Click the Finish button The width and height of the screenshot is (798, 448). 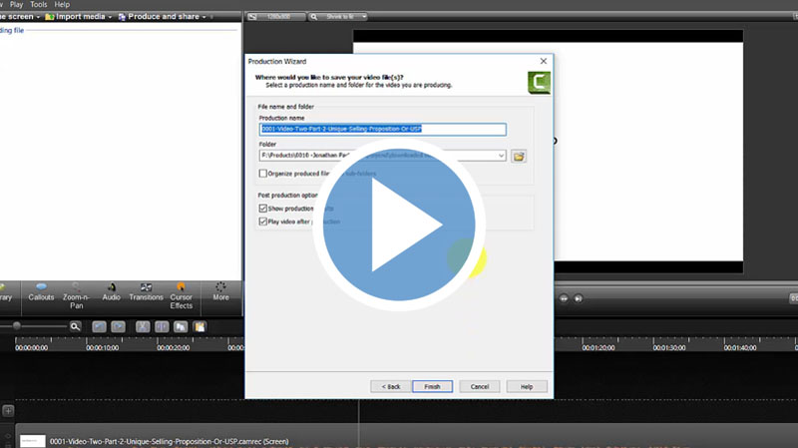coord(432,386)
